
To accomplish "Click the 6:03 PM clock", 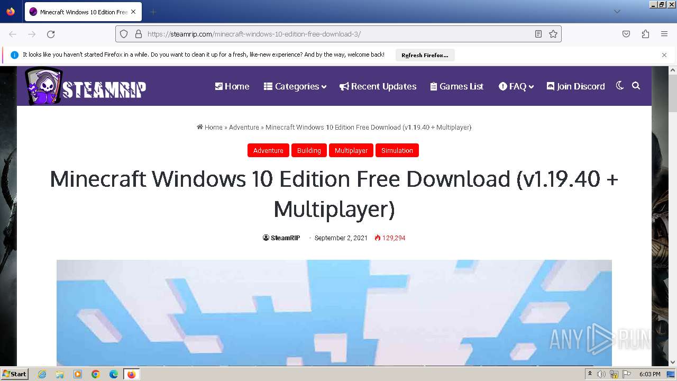I will [x=649, y=374].
